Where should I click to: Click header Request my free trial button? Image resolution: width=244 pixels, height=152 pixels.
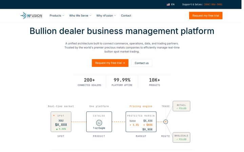coord(206,16)
